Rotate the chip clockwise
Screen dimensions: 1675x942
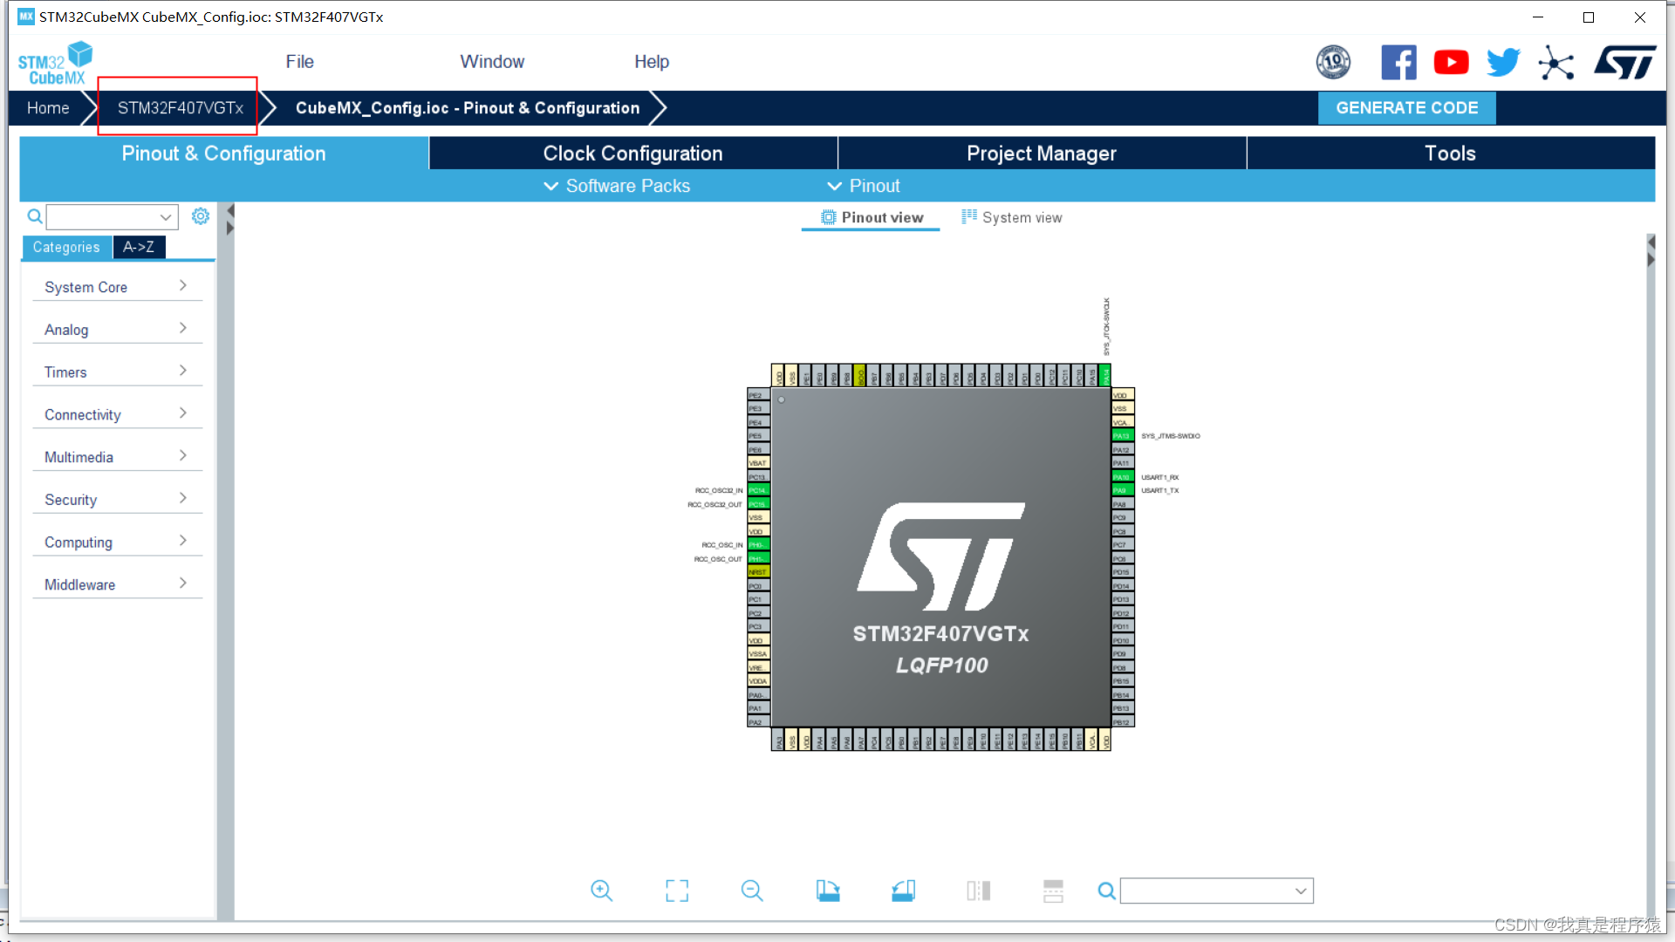pyautogui.click(x=827, y=891)
